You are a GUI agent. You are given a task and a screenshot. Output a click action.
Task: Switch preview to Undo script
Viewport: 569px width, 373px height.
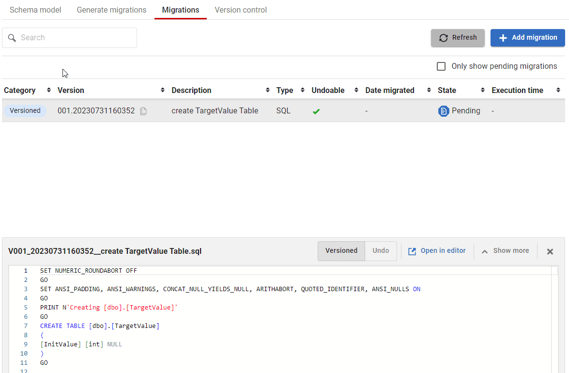[381, 251]
